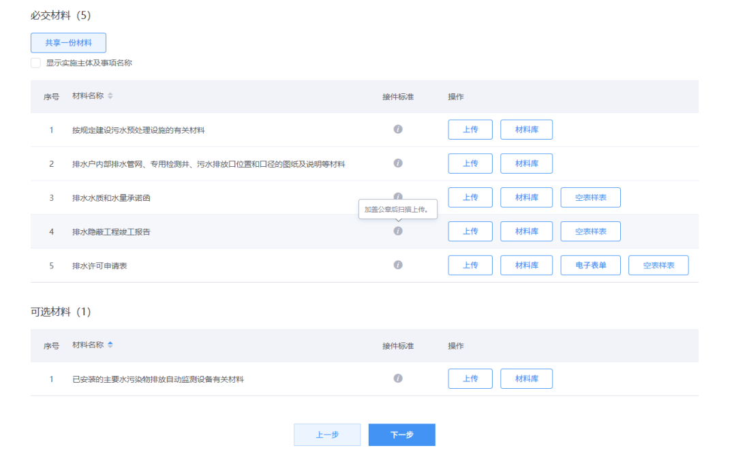Upload file for 排水户内部排水管网 row
This screenshot has width=736, height=461.
[x=470, y=163]
